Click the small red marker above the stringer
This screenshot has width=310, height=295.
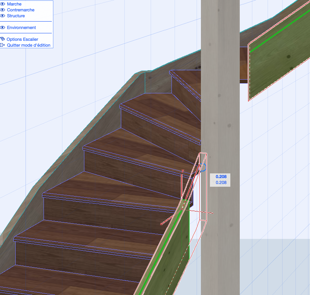183,171
